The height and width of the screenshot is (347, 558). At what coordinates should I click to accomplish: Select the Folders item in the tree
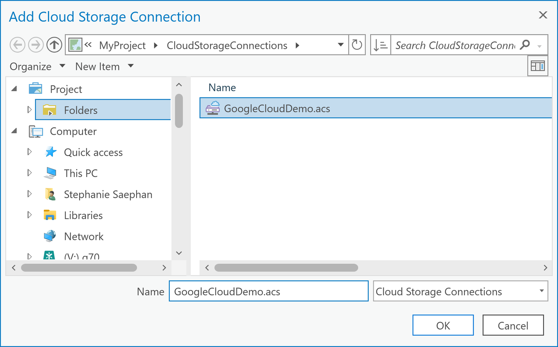[x=80, y=110]
